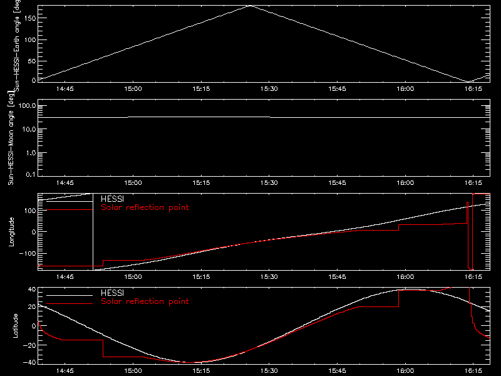Click tick '0.1' on the Moon angle plot
This screenshot has width=501, height=376.
tap(31, 174)
